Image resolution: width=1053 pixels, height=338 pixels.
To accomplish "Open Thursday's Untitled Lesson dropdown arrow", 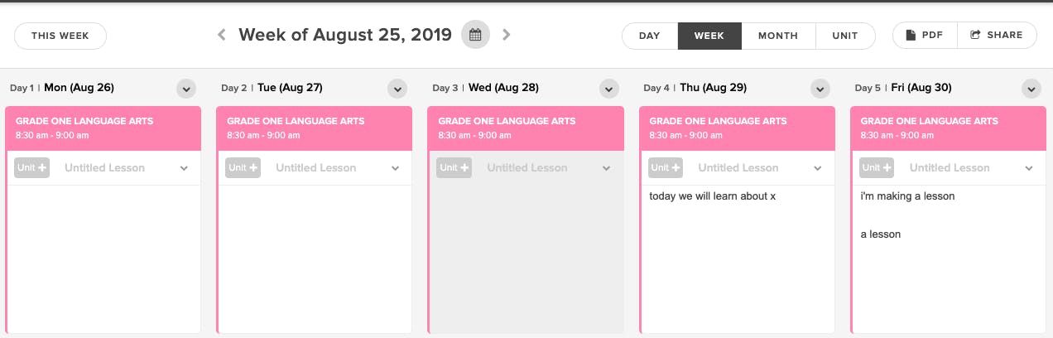I will pos(818,168).
